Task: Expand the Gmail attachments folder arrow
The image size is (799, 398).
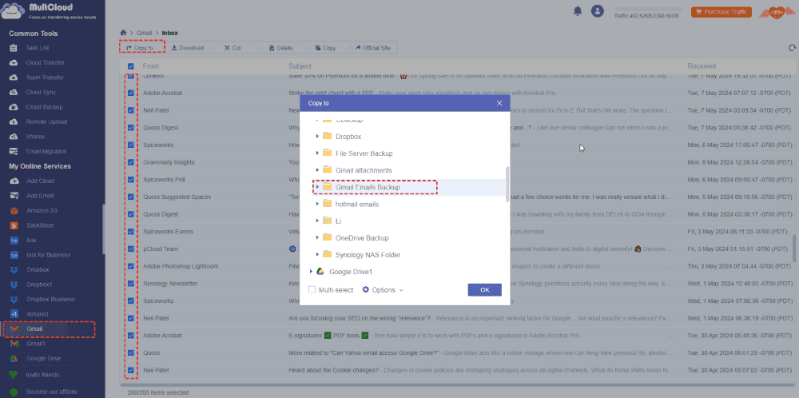Action: click(317, 170)
